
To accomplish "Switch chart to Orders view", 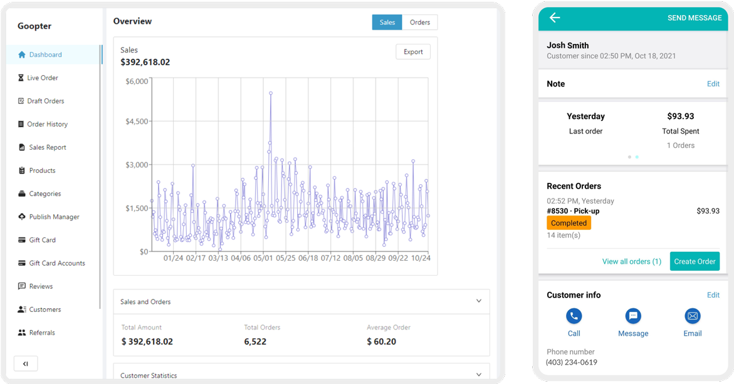I will tap(420, 22).
